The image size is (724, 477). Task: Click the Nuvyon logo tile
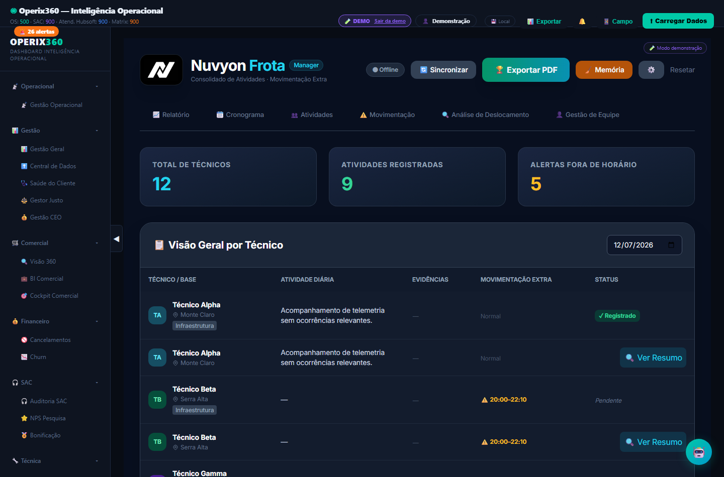coord(161,70)
